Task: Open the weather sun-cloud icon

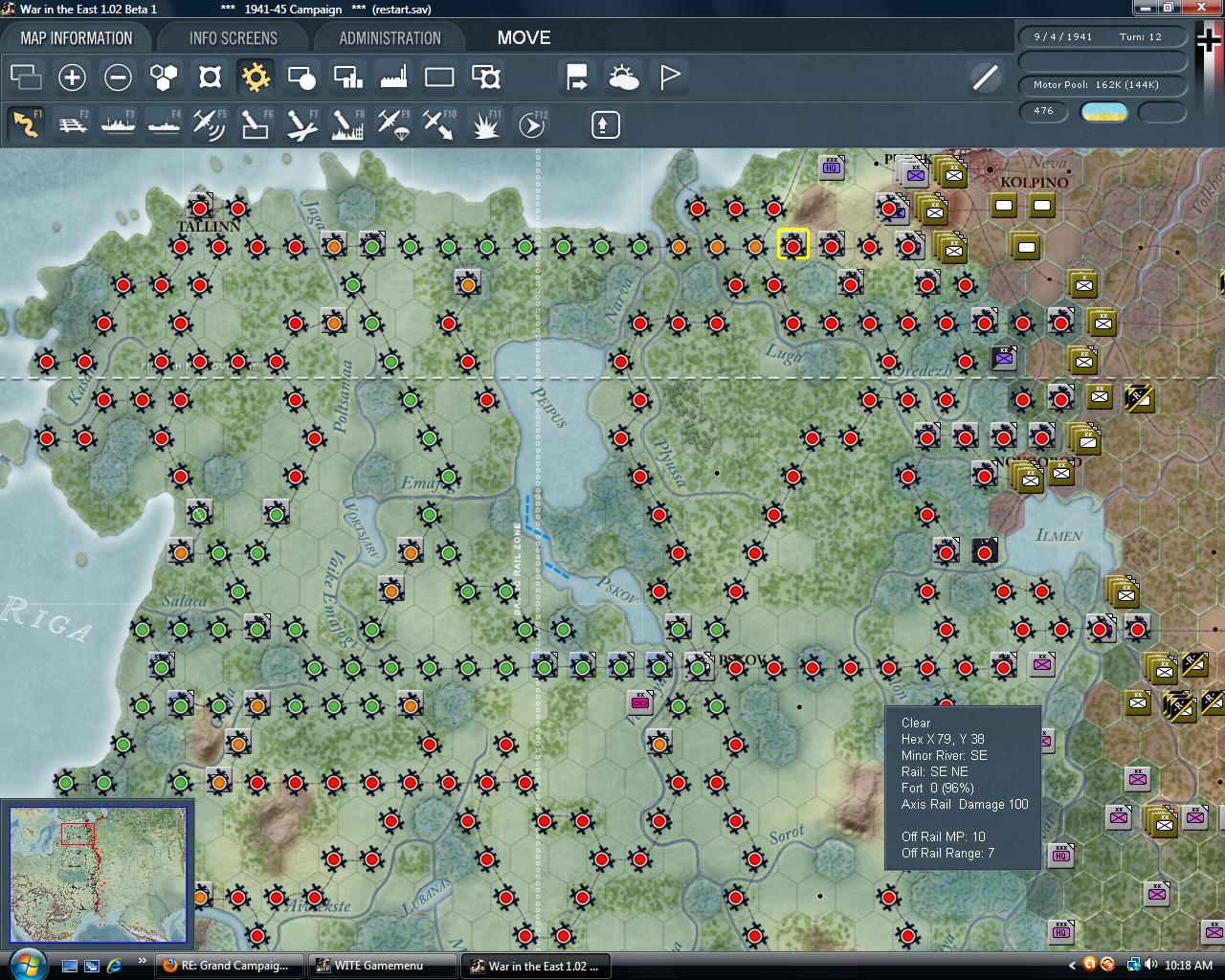Action: pyautogui.click(x=623, y=77)
